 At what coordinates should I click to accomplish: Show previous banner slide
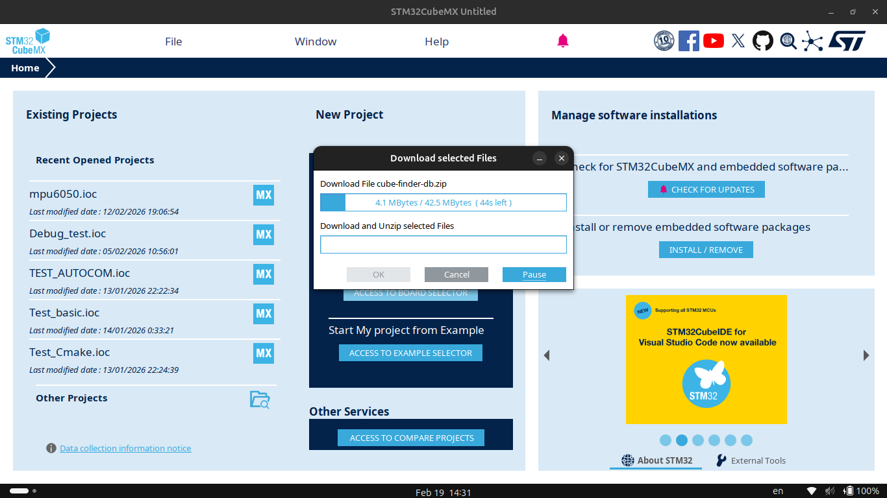(547, 355)
